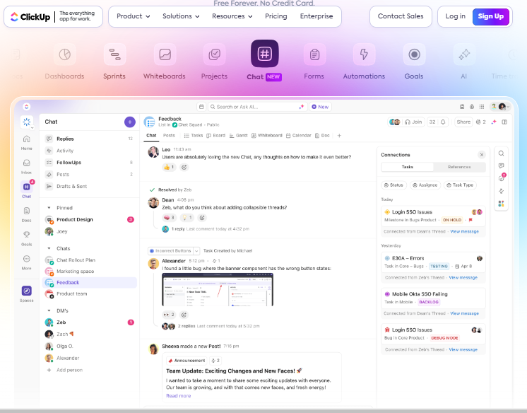Click the apps grid icon in top bar
The width and height of the screenshot is (527, 413).
coord(482,107)
